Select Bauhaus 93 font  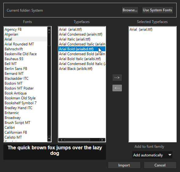pyautogui.click(x=25, y=59)
